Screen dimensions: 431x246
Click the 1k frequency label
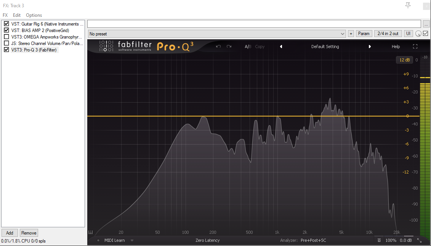277,232
